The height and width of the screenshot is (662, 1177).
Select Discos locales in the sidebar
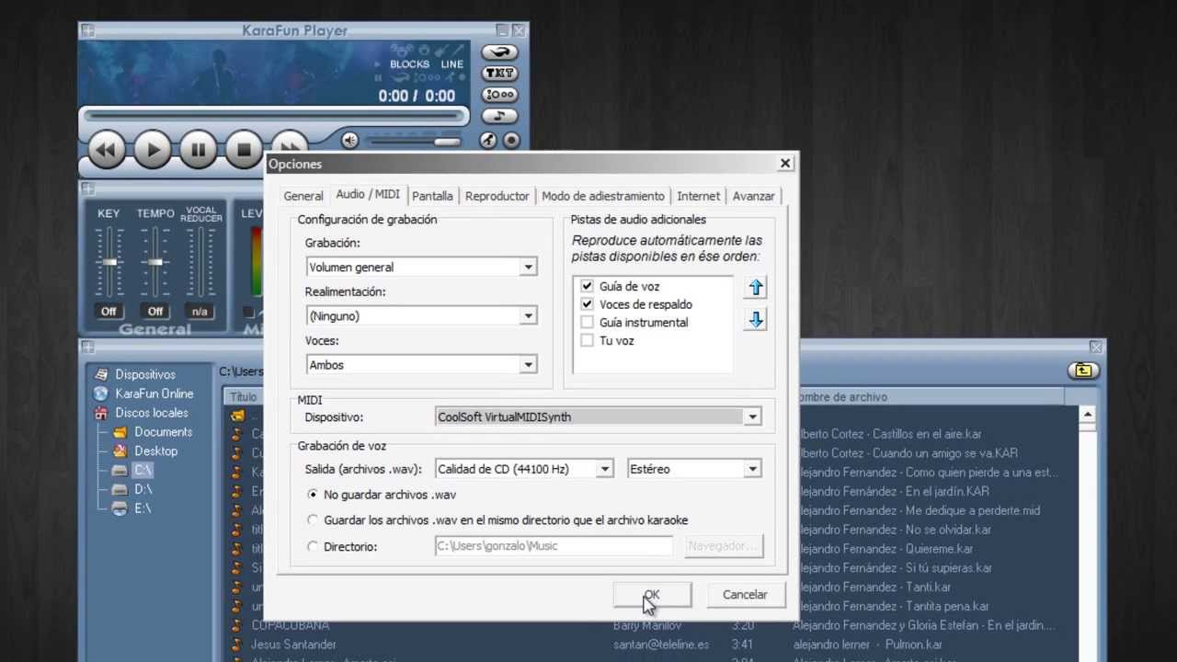click(x=152, y=413)
